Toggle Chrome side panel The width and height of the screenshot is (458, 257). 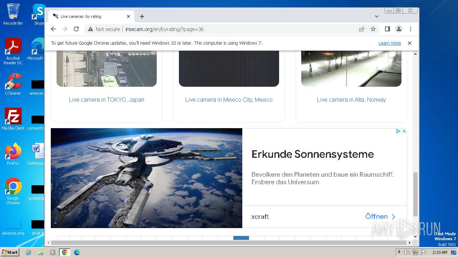point(387,29)
